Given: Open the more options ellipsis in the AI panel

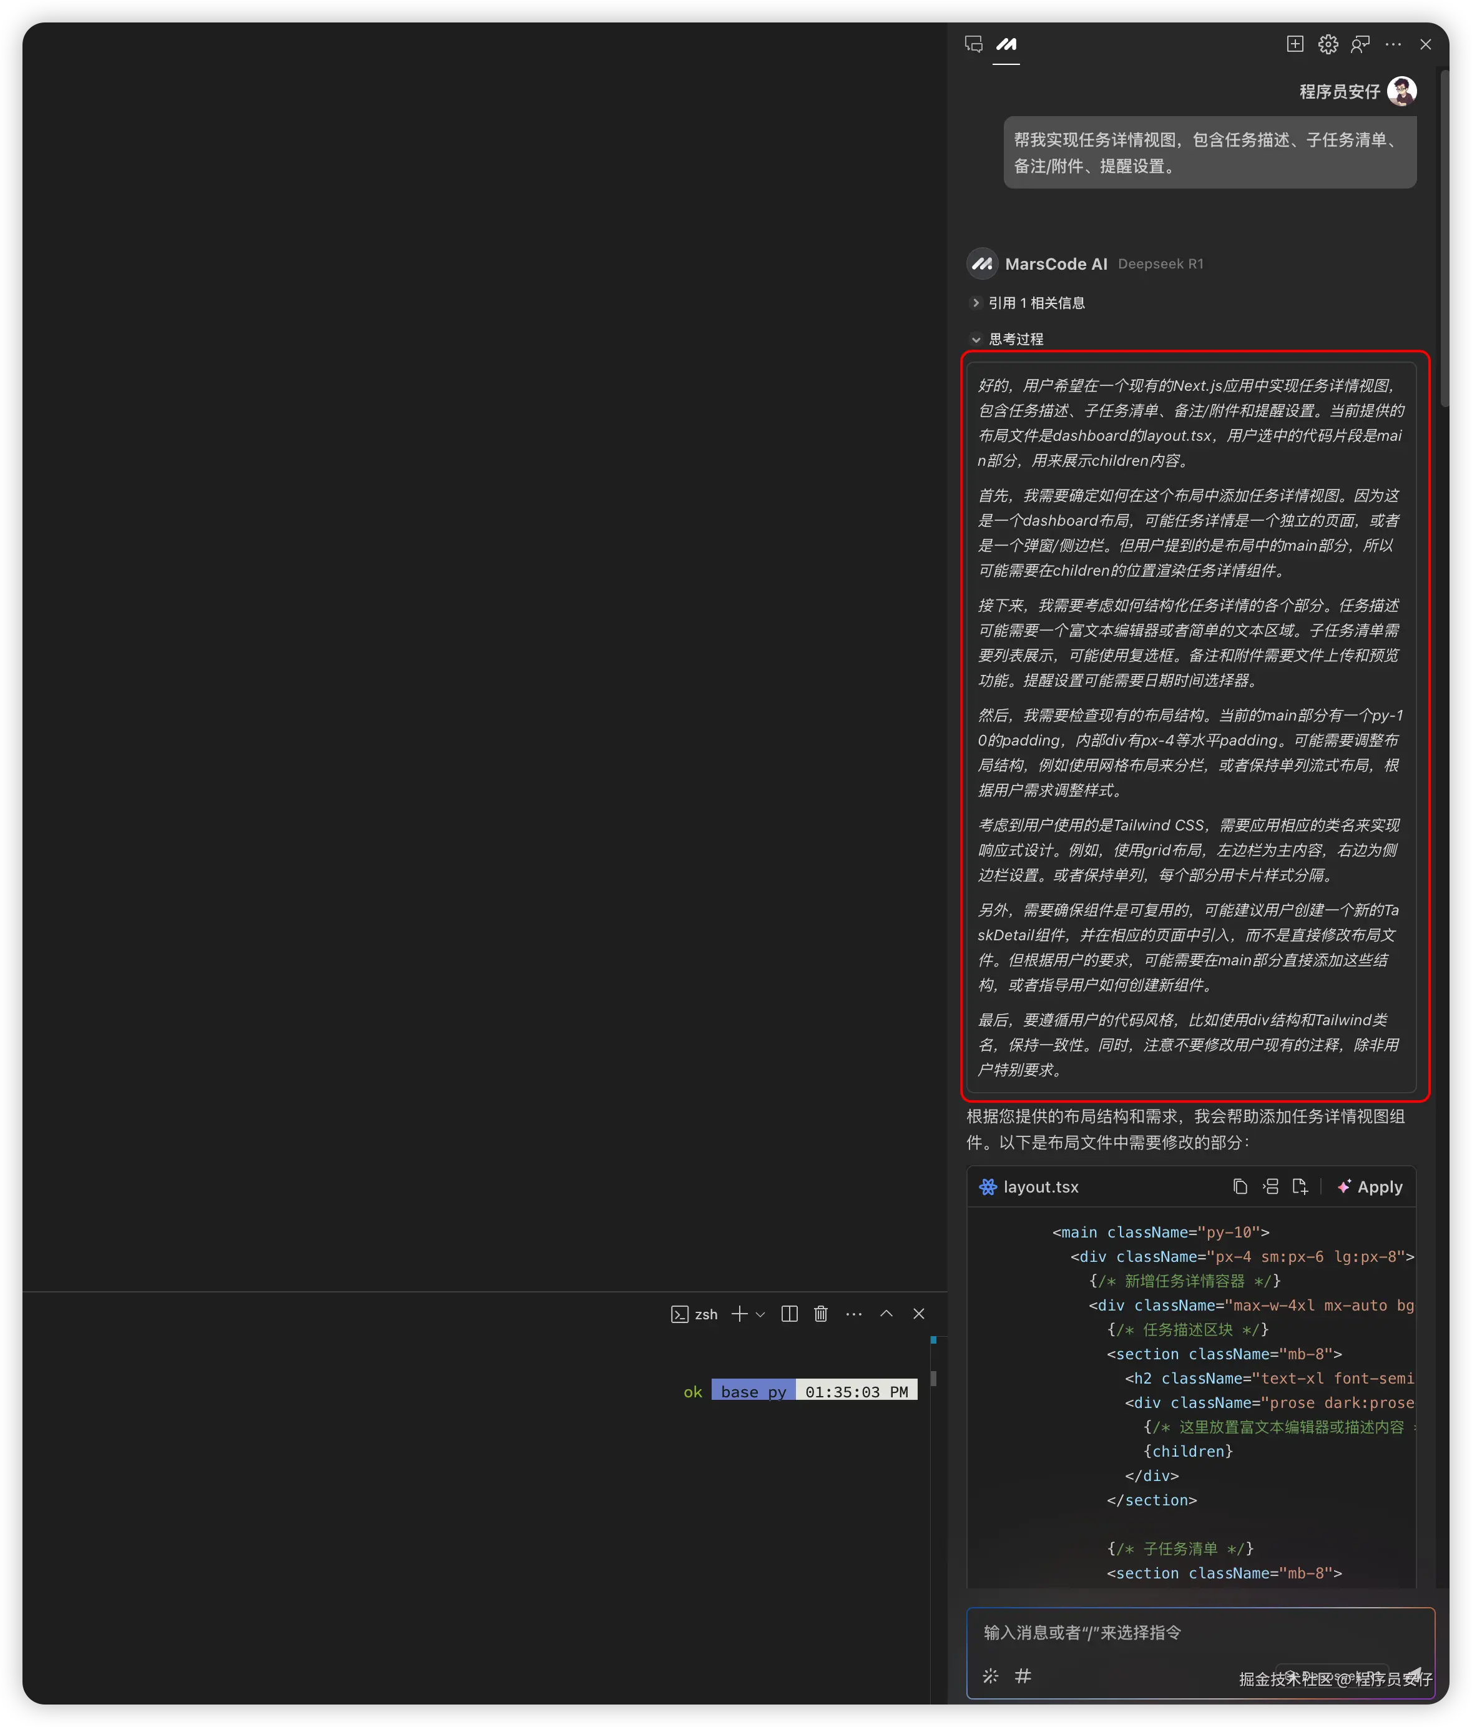Looking at the screenshot, I should (1393, 44).
